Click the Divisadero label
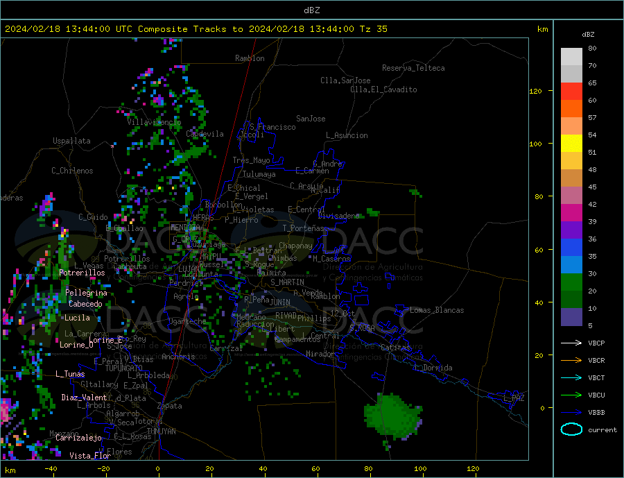Viewport: 624px width, 478px height. pos(338,216)
